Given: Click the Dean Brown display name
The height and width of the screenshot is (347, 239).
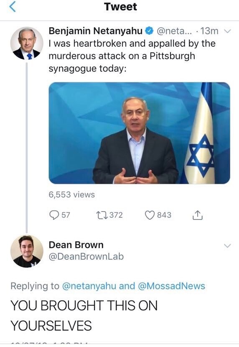Looking at the screenshot, I should (76, 245).
